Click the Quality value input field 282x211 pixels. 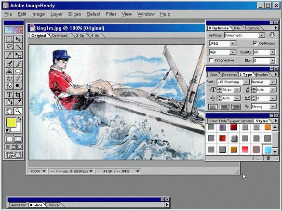[x=262, y=52]
